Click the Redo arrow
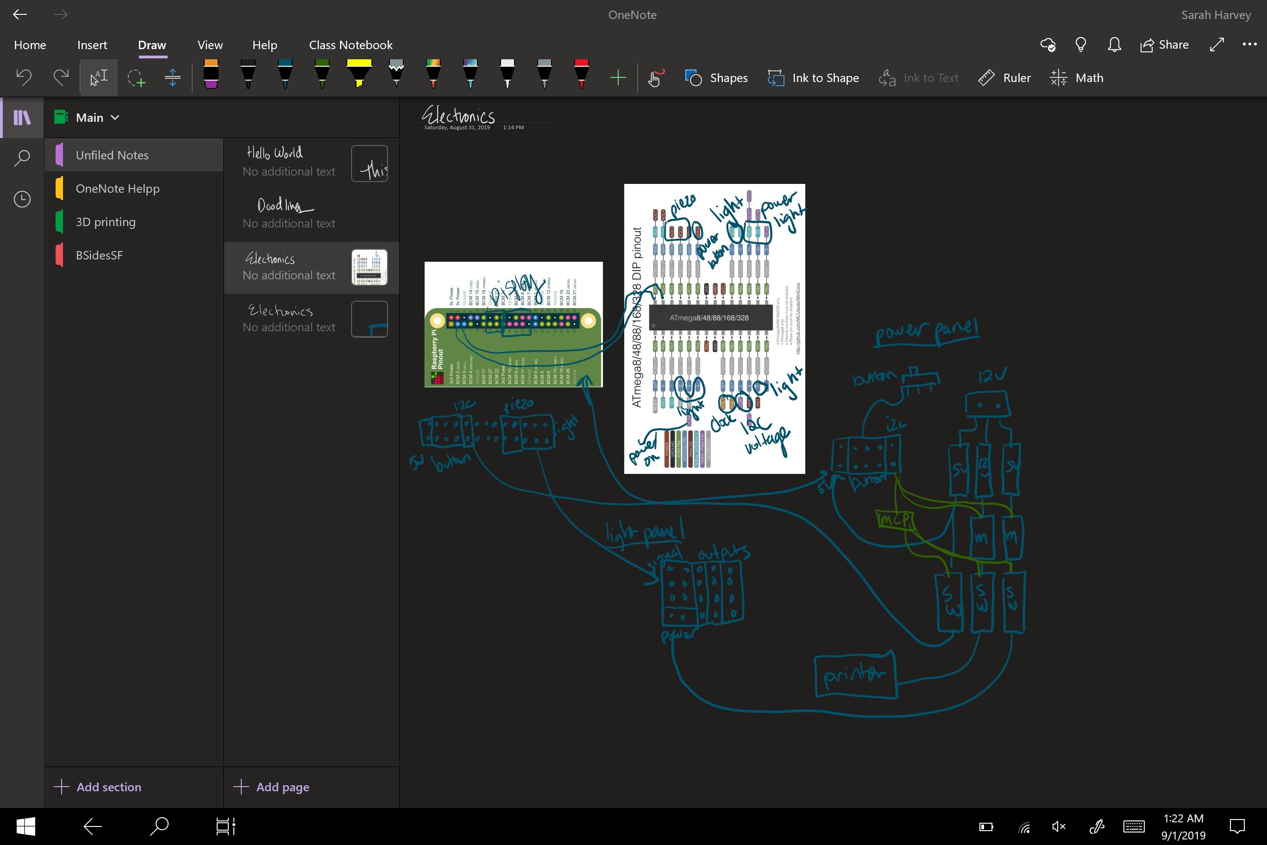 click(x=61, y=78)
